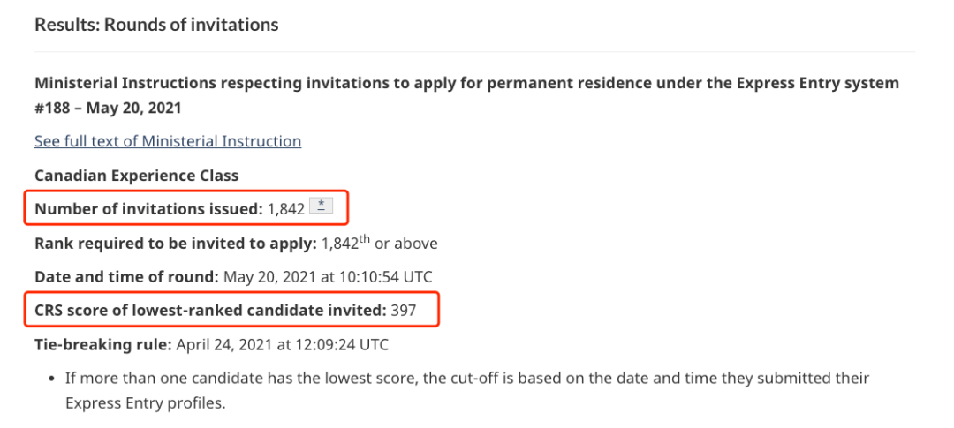Click the Tie-breaking rule label
954x428 pixels.
tap(102, 345)
